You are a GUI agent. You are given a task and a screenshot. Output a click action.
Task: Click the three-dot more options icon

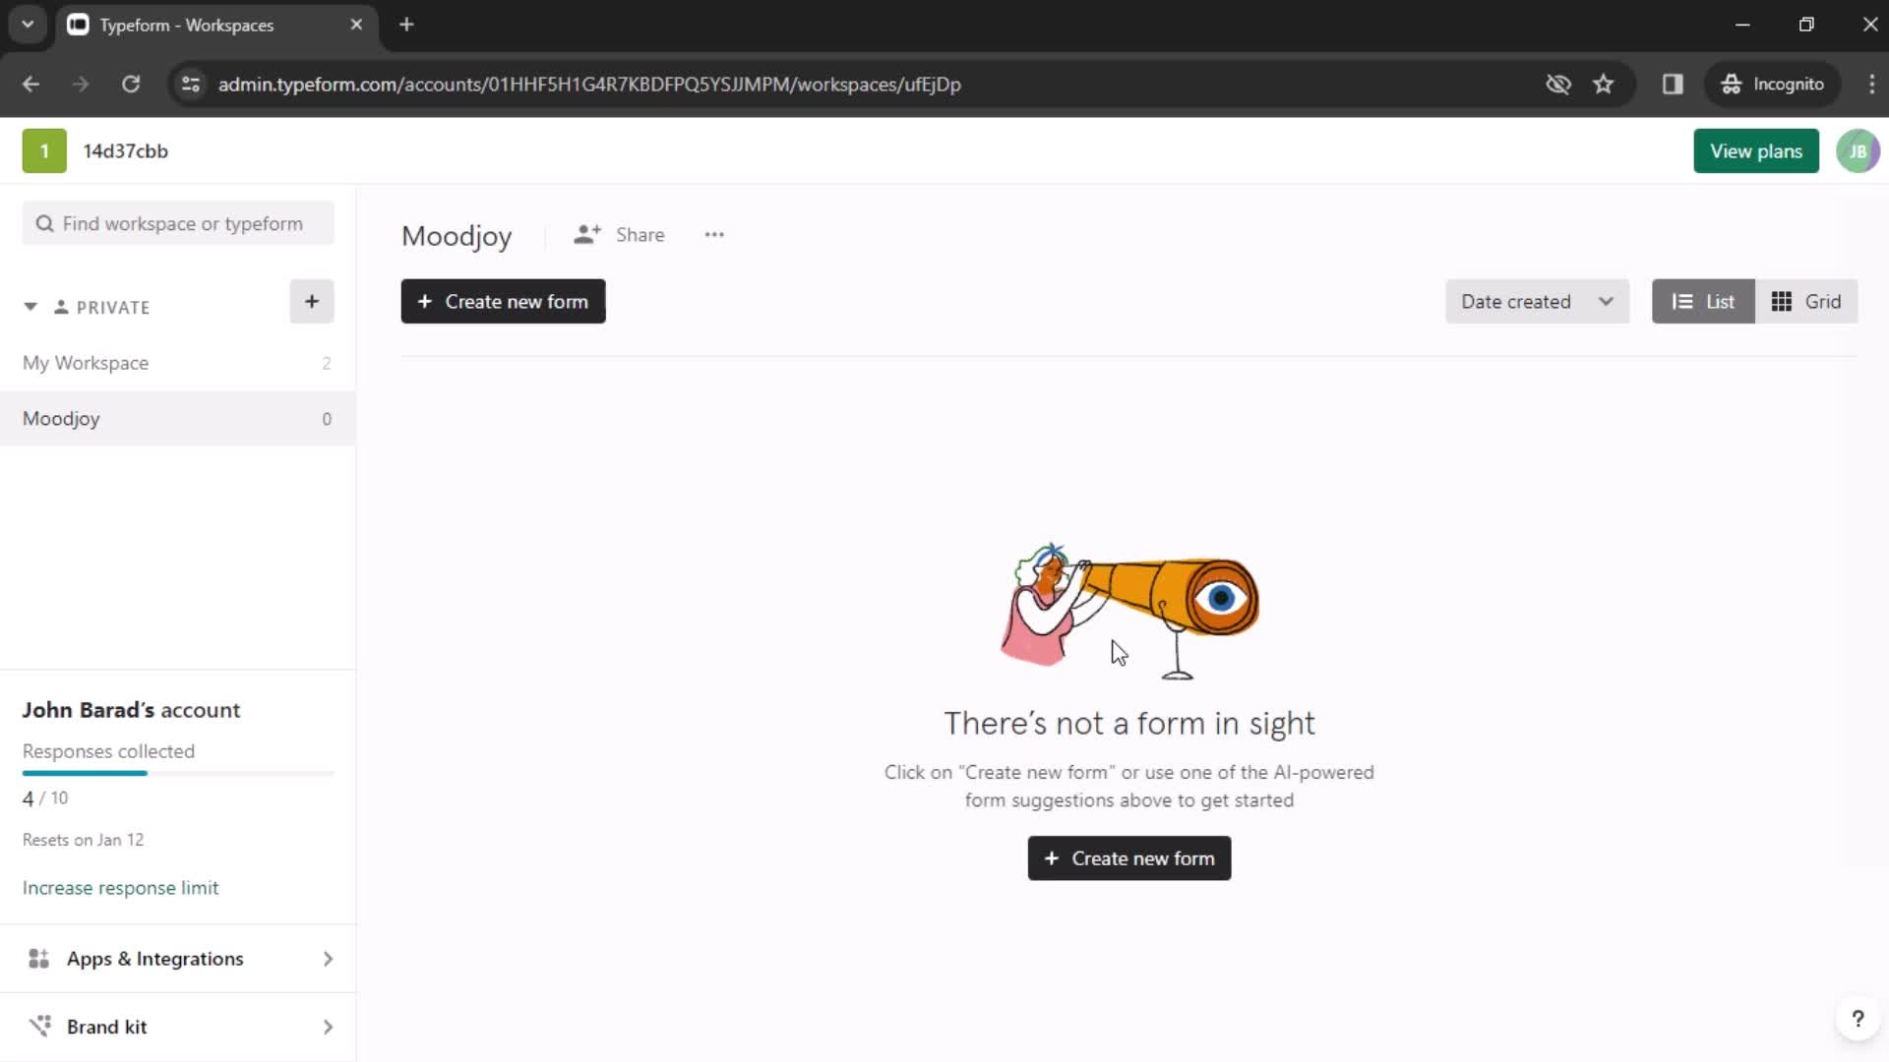[x=713, y=233]
